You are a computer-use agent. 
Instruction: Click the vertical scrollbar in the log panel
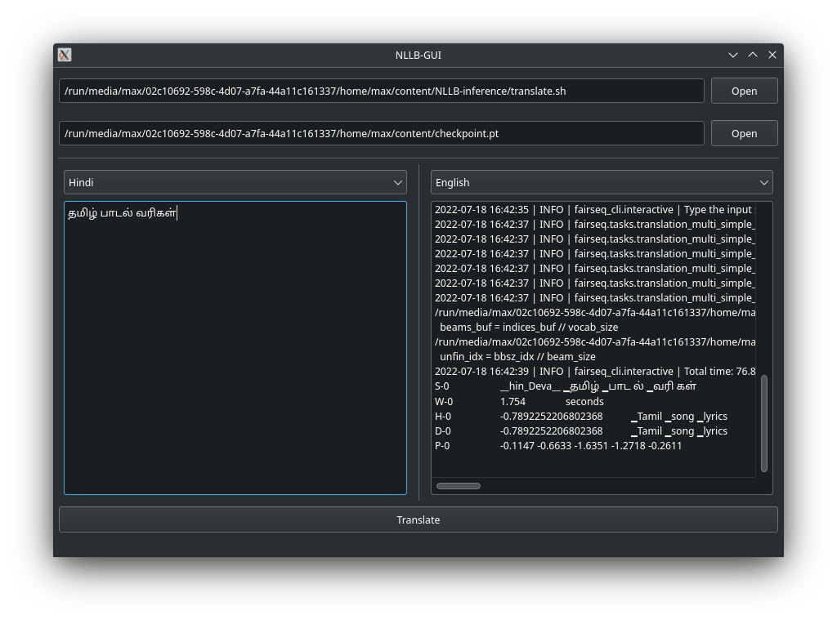click(765, 422)
